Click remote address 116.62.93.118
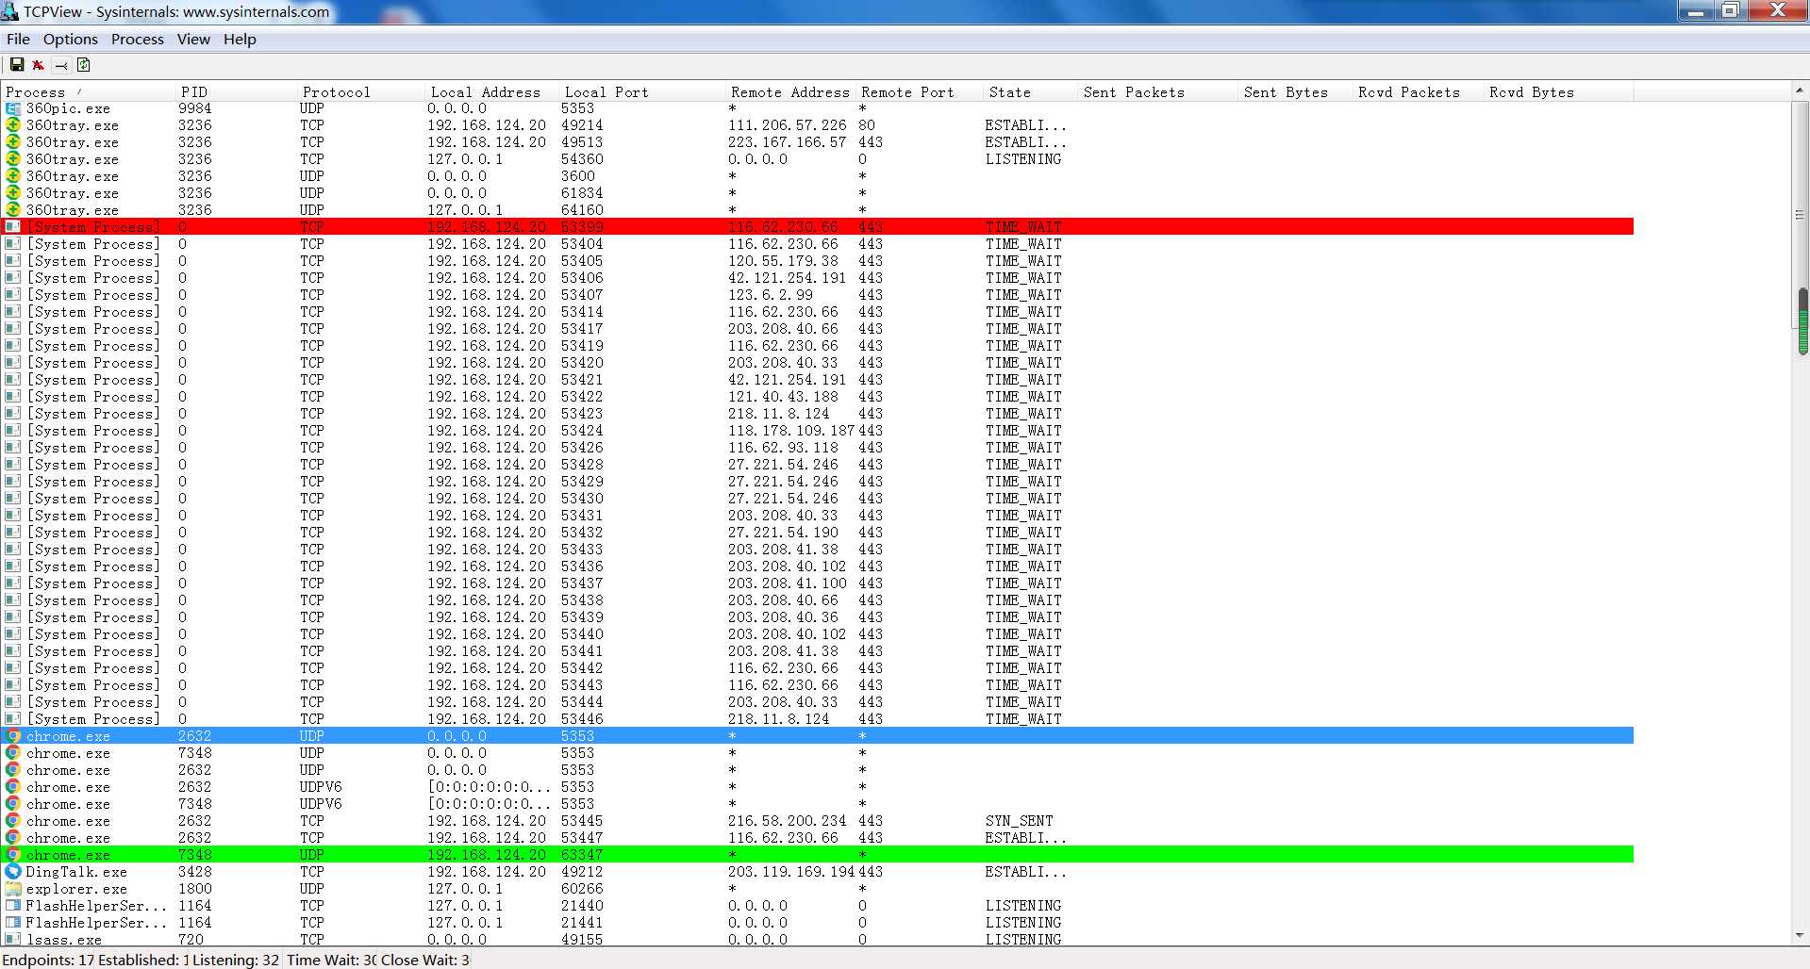The width and height of the screenshot is (1810, 969). tap(783, 448)
